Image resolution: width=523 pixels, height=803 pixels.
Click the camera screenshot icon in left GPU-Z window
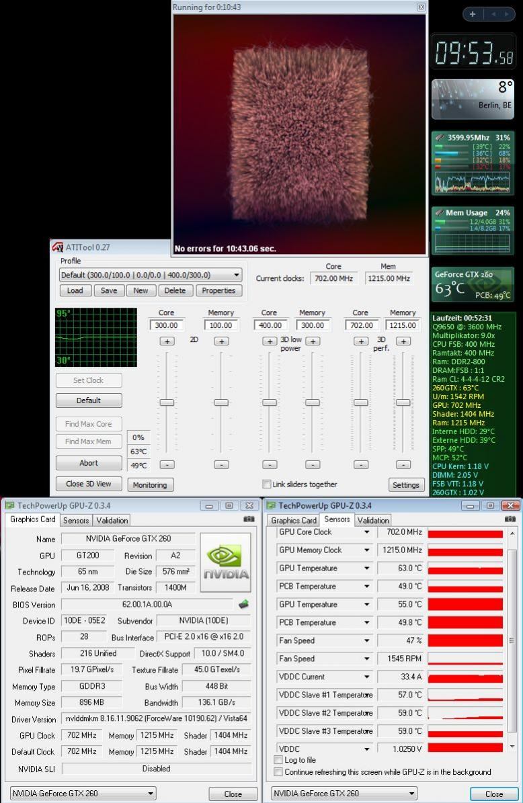coord(249,519)
